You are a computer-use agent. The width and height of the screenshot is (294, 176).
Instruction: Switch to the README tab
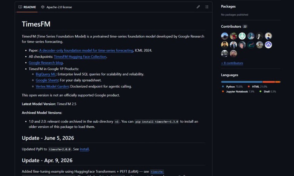click(x=27, y=7)
